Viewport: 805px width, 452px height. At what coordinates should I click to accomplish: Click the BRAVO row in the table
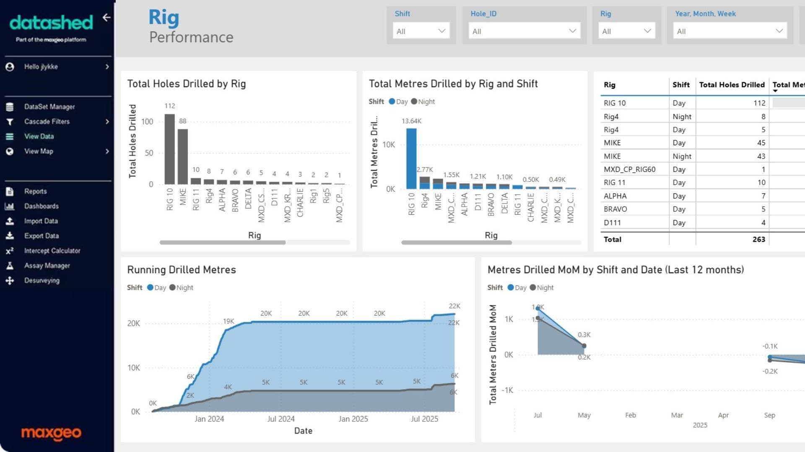(x=702, y=209)
